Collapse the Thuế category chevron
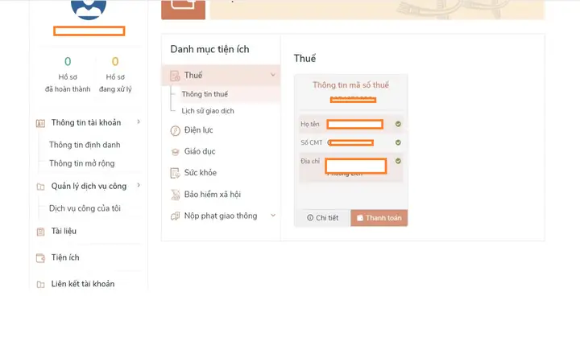 tap(273, 75)
